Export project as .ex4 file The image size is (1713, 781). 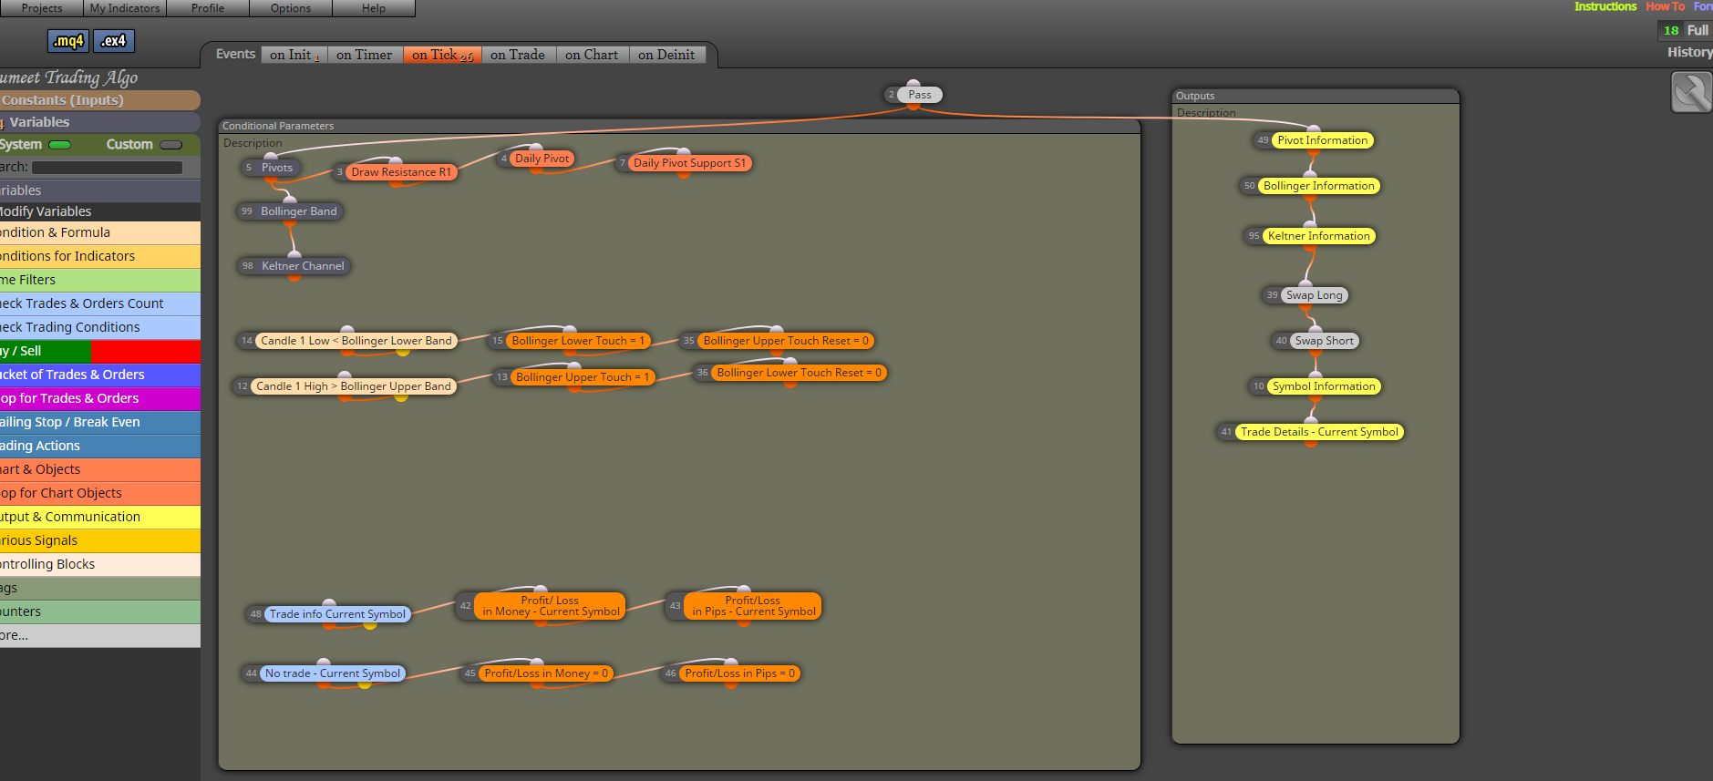point(114,41)
